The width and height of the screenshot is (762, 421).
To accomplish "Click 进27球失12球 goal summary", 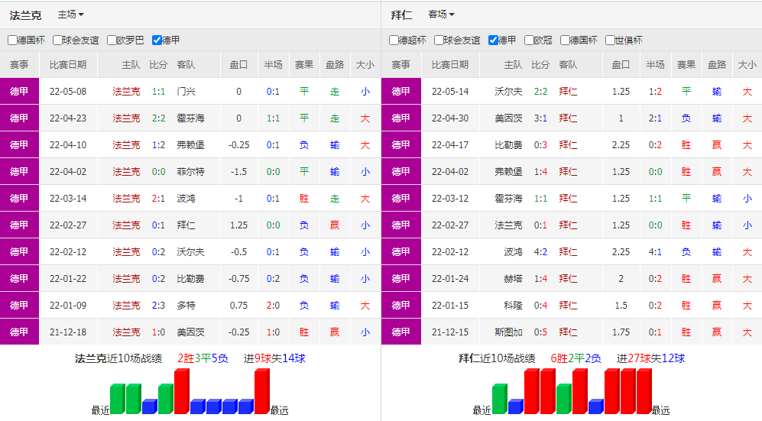I will point(650,359).
